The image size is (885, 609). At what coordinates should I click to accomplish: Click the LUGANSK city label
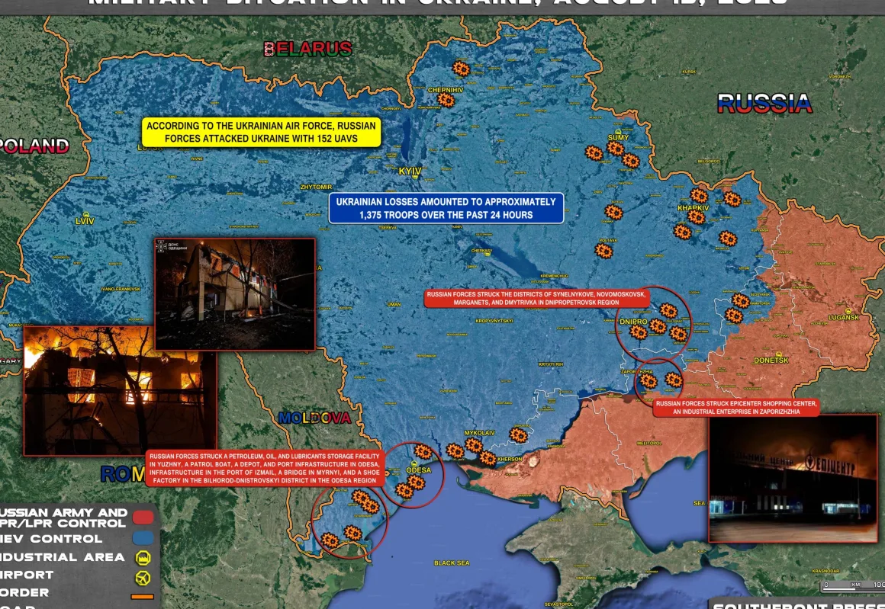tap(844, 318)
